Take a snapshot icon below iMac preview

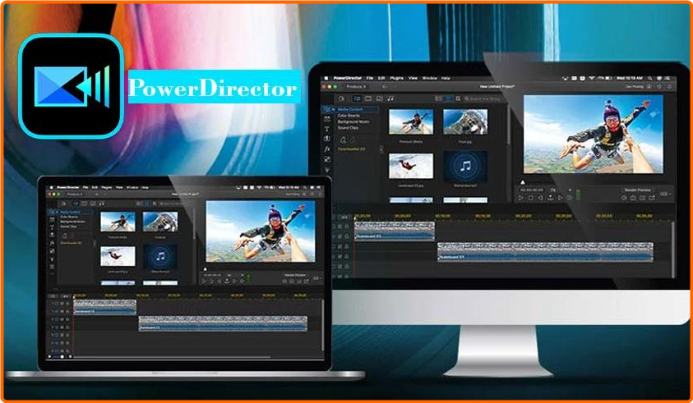(633, 198)
